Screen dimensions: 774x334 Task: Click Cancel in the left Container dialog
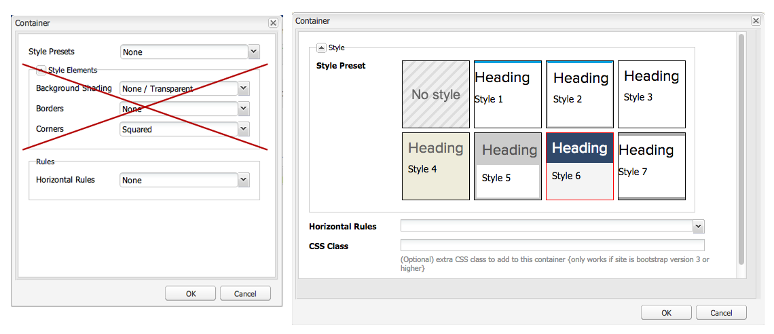245,293
